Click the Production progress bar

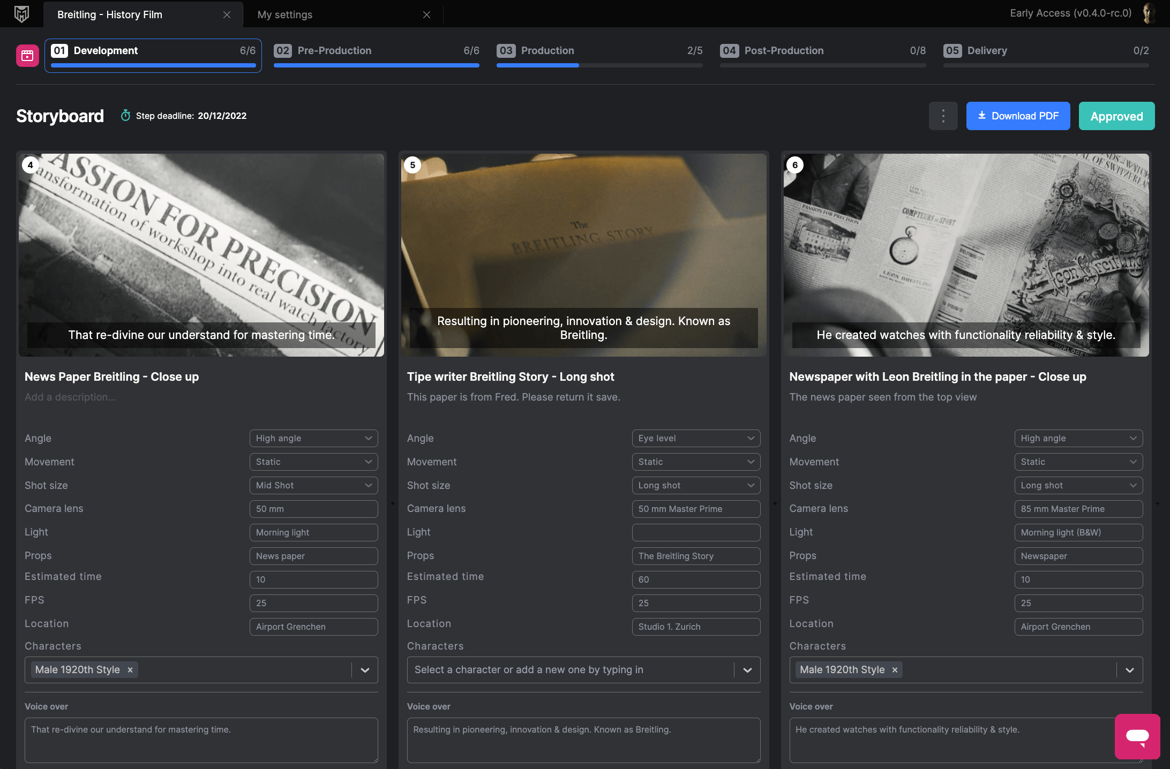pos(599,65)
